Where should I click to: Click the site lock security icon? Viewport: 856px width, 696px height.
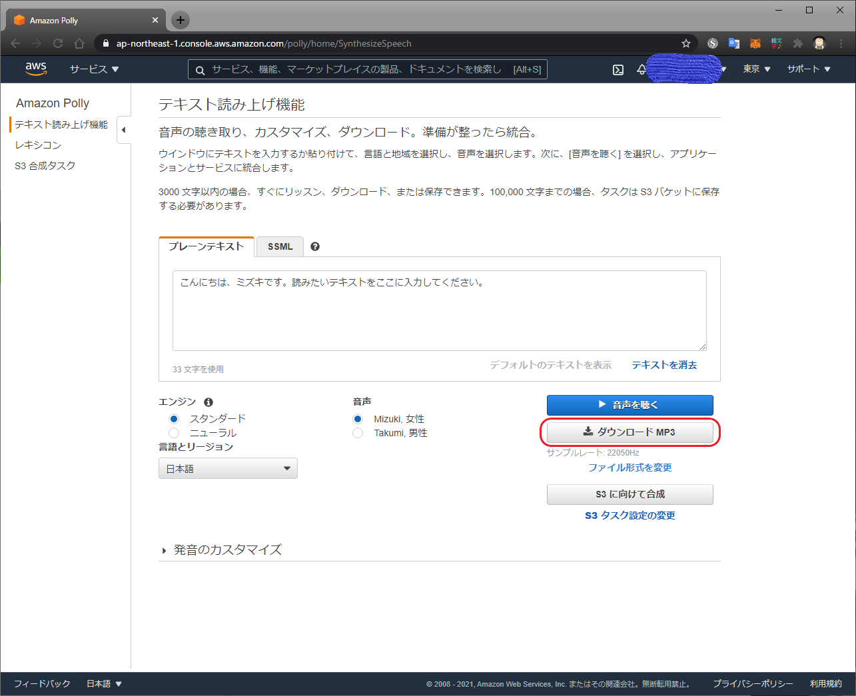(x=106, y=43)
